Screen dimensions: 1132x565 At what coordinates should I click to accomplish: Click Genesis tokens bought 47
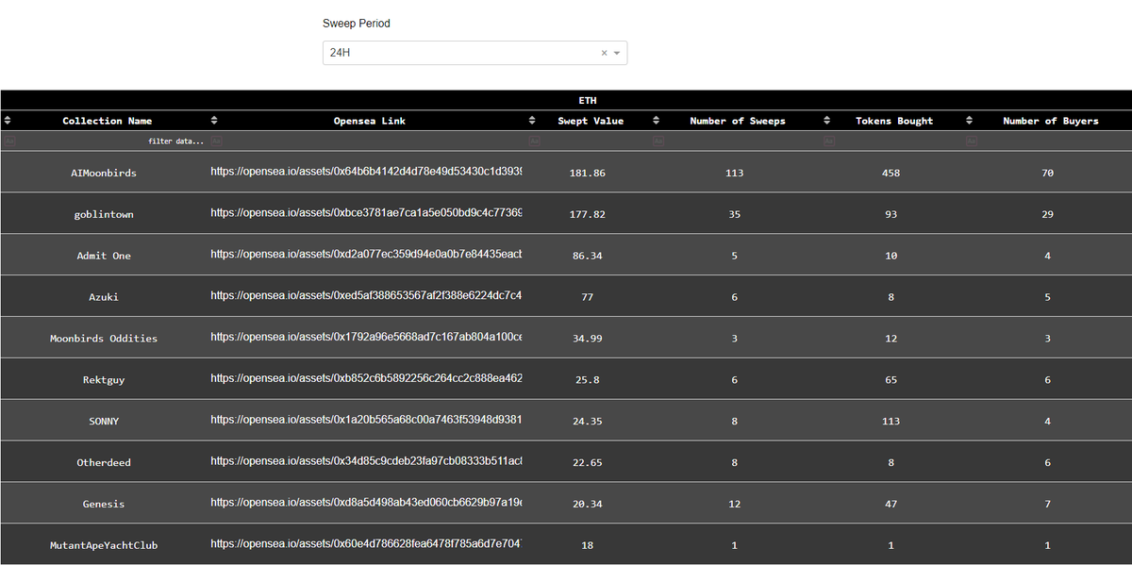(x=891, y=505)
